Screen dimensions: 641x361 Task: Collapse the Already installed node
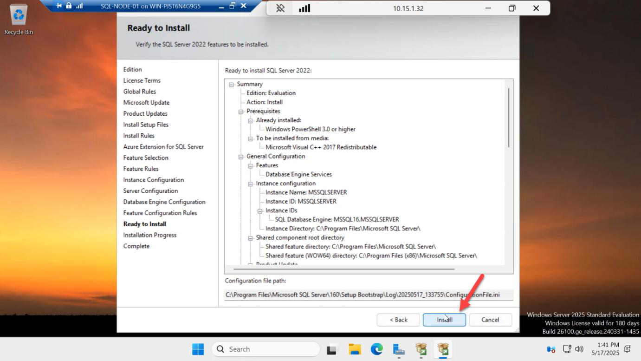250,120
